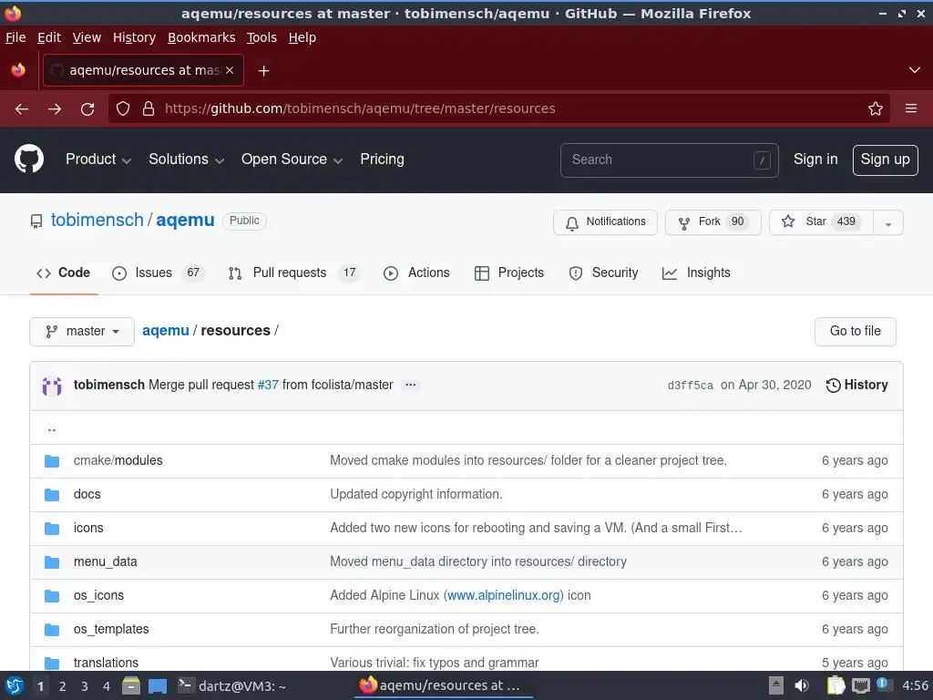The height and width of the screenshot is (700, 933).
Task: Open a new tab with the plus icon
Action: click(263, 71)
